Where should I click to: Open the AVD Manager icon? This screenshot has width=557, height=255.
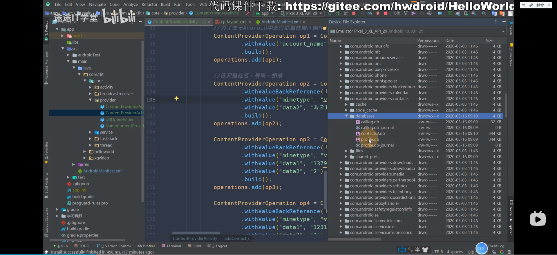(x=466, y=13)
